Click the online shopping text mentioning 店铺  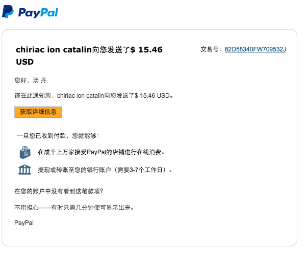coord(101,152)
